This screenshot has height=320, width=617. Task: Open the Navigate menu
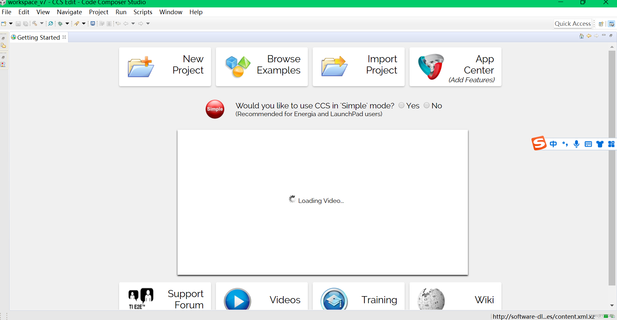point(69,12)
